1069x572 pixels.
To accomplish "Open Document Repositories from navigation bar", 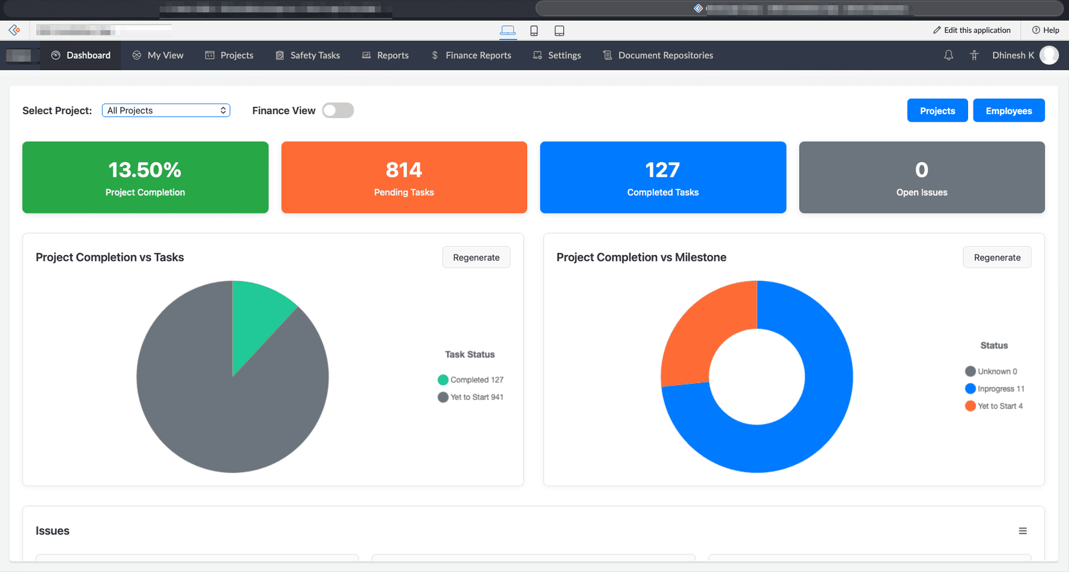I will point(658,55).
